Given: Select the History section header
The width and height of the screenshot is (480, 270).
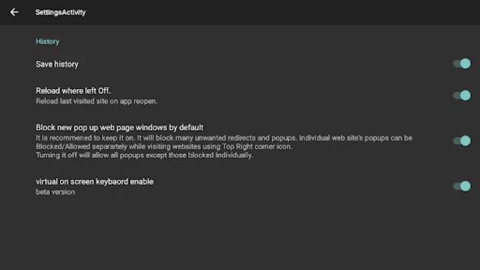Looking at the screenshot, I should (47, 41).
